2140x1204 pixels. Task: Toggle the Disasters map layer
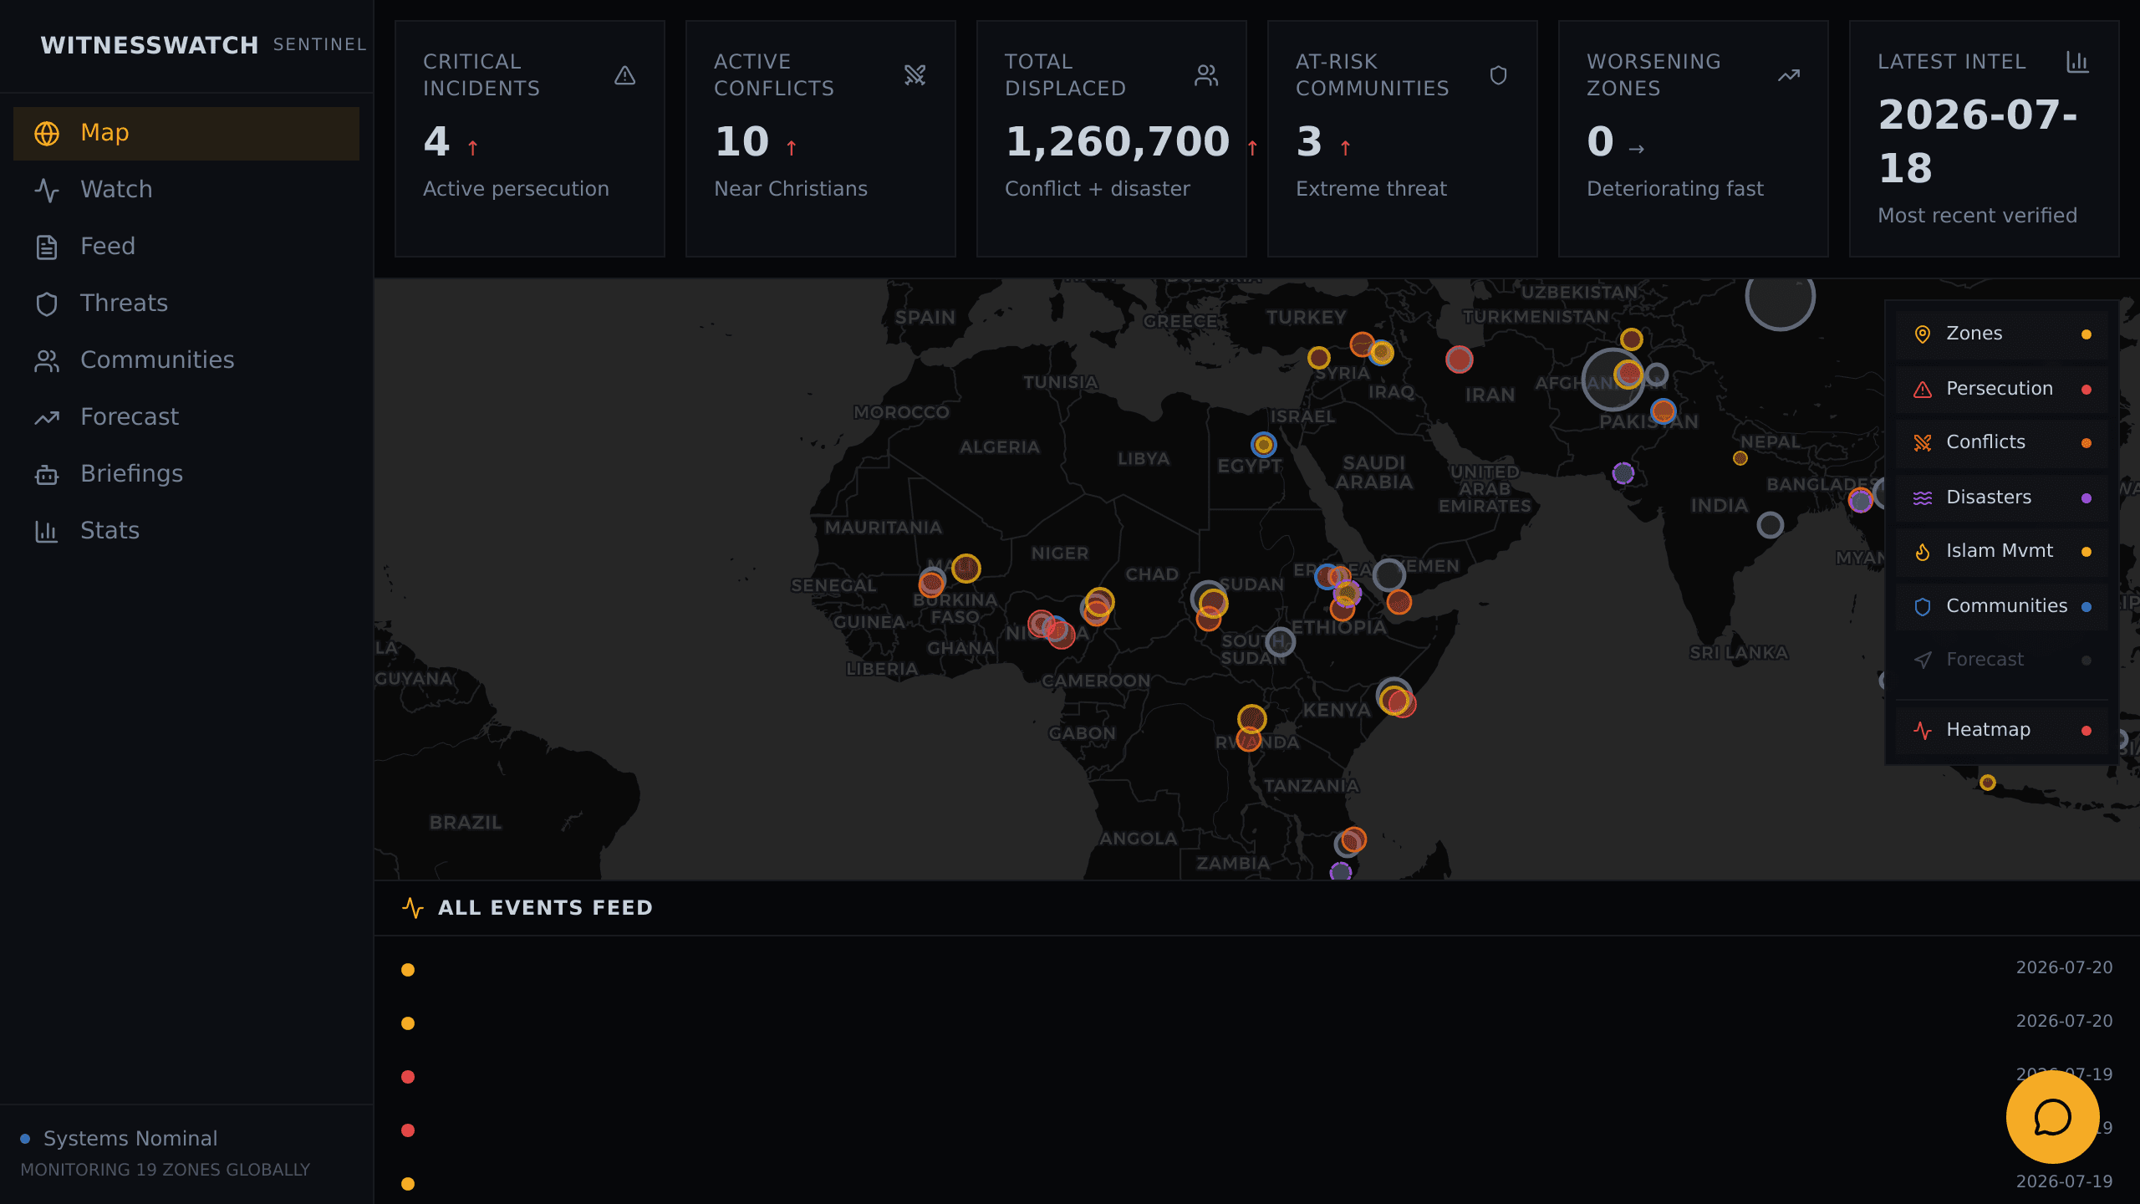point(2002,497)
